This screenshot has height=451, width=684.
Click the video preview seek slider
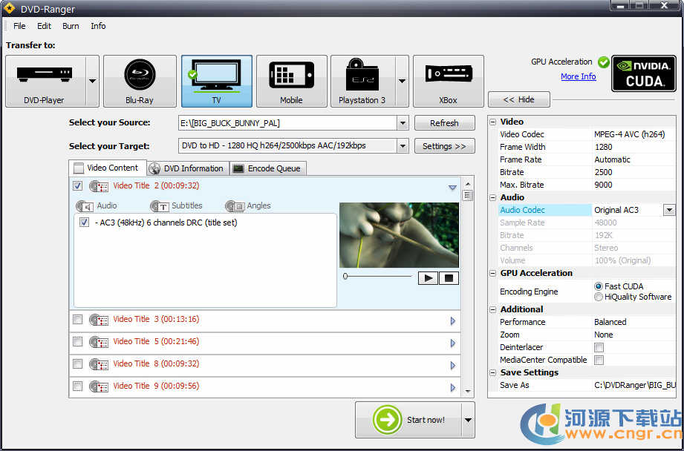point(377,276)
